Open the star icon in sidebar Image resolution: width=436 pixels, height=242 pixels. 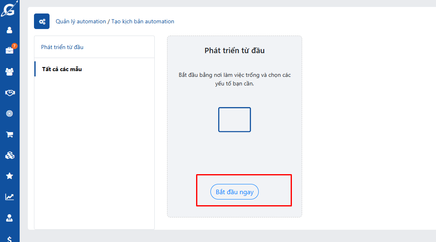[9, 176]
